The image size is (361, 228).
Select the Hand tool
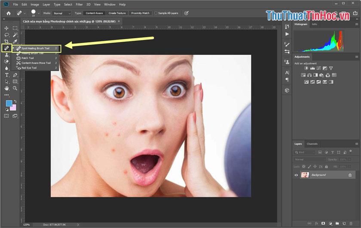(6, 88)
